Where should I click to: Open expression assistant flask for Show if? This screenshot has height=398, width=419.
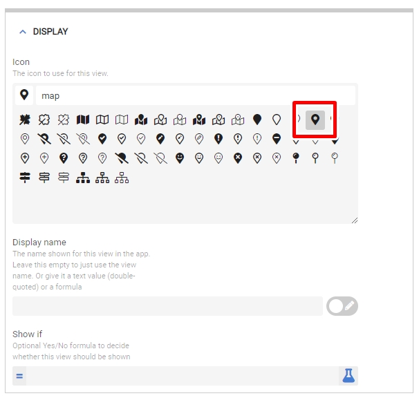(348, 376)
